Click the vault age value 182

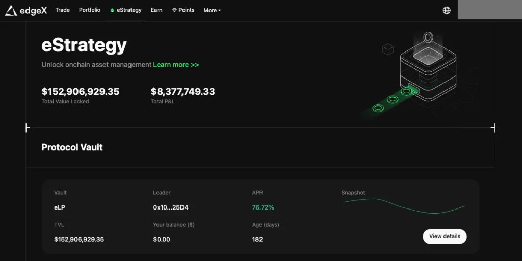[x=257, y=240]
